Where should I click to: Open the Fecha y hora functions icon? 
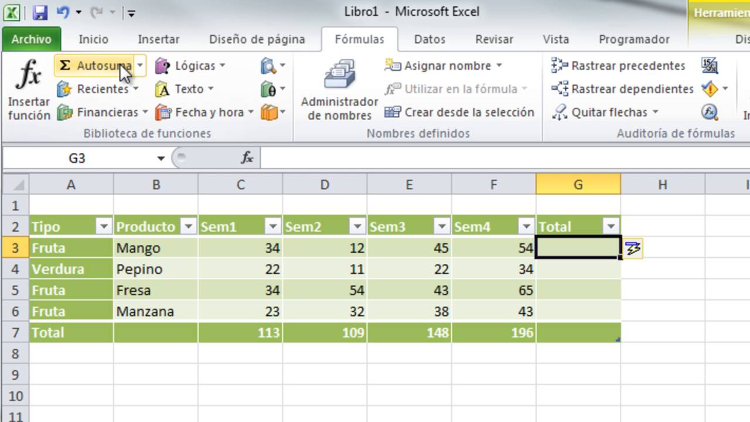point(163,112)
